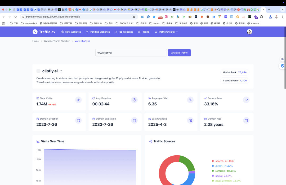Expand the Traffic Checker dropdown

point(166,32)
